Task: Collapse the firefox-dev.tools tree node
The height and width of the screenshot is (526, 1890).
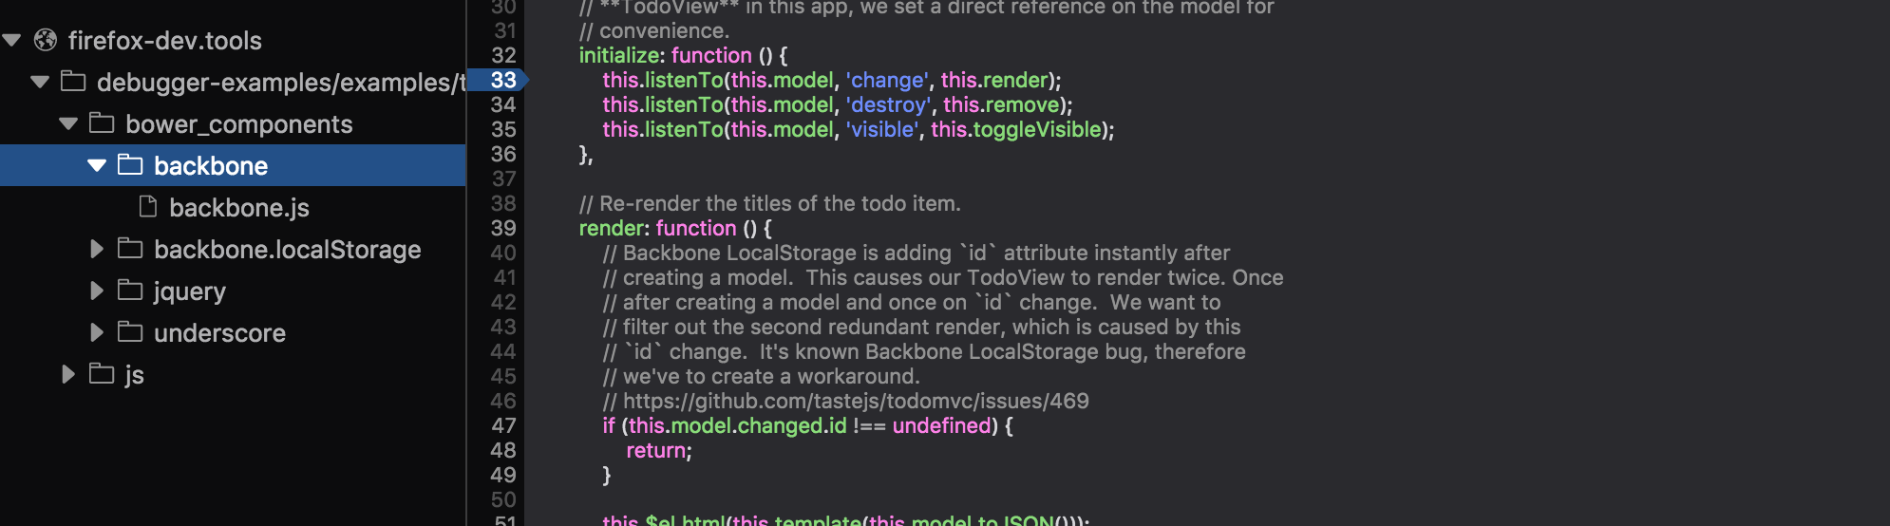Action: click(x=12, y=40)
